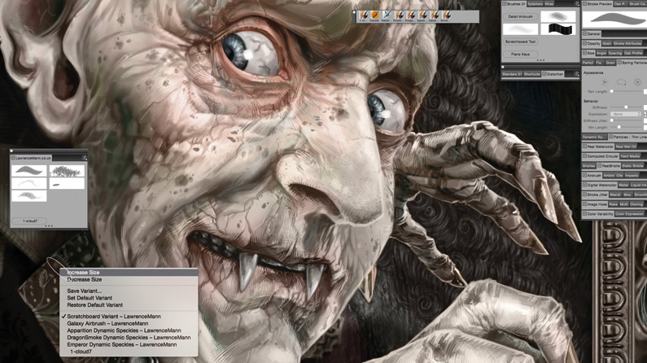Click the Piano Keys button
Screen dimensions: 647x363
(x=520, y=54)
